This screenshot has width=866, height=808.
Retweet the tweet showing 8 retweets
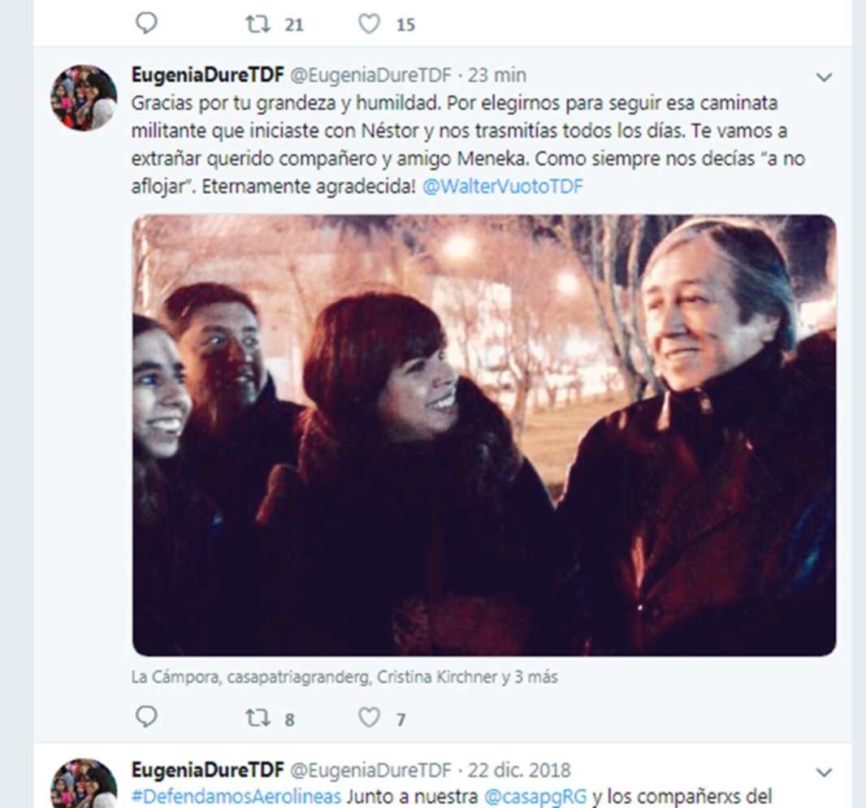coord(258,718)
